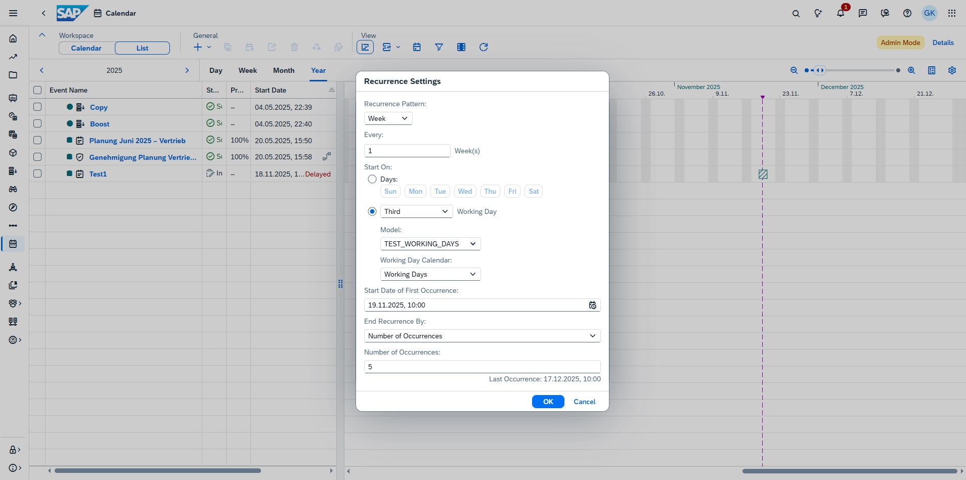Open the Recurrence Pattern Week dropdown

tap(388, 118)
